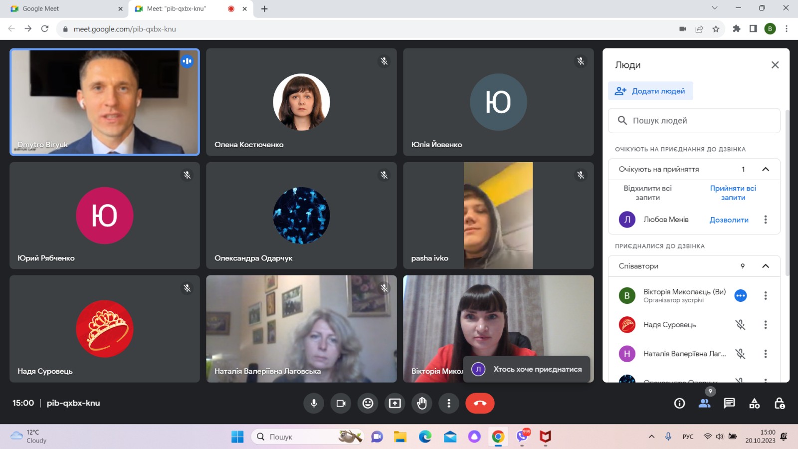Select Dmytro Biryuk video tile
Screen dimensions: 798x449
pyautogui.click(x=105, y=102)
